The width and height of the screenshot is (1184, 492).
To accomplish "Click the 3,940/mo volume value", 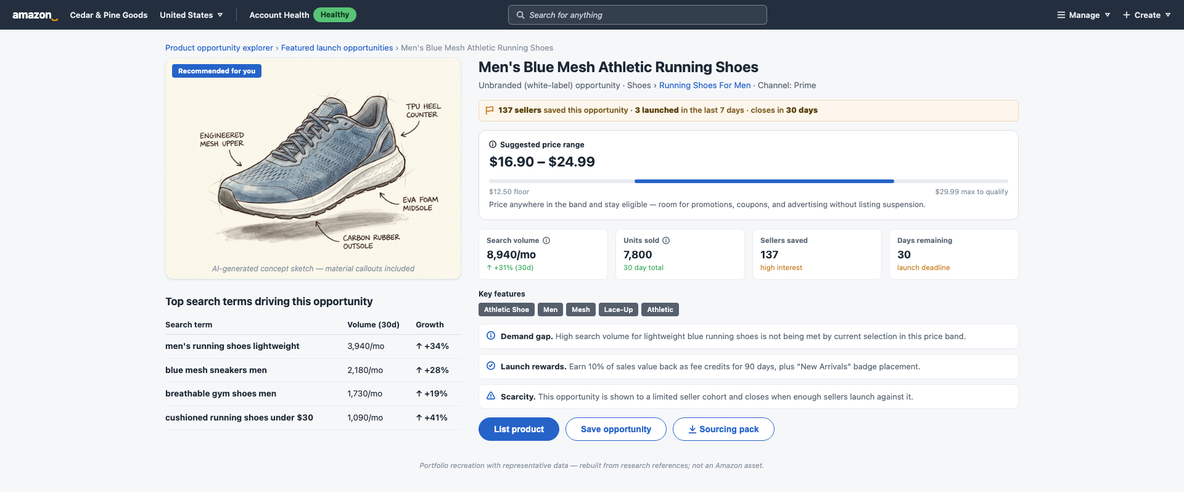I will click(366, 346).
